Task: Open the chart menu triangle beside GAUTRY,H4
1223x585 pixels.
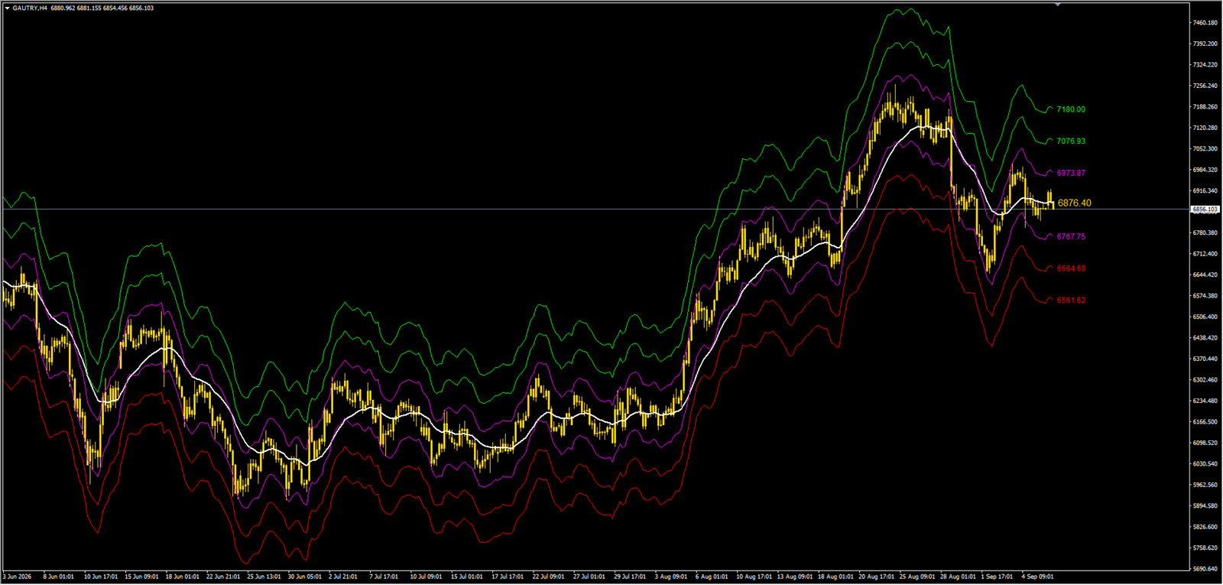Action: [8, 8]
